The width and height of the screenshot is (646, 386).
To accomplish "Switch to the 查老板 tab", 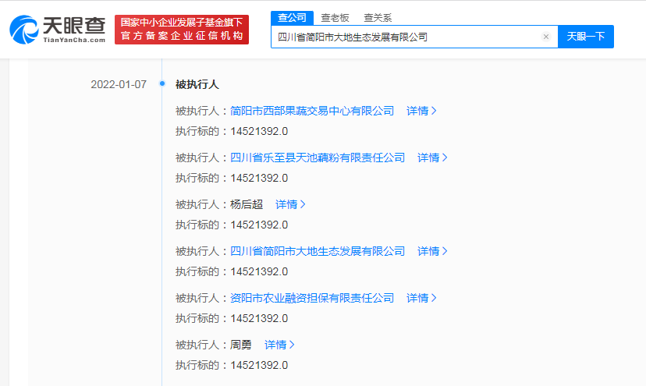I will point(335,18).
